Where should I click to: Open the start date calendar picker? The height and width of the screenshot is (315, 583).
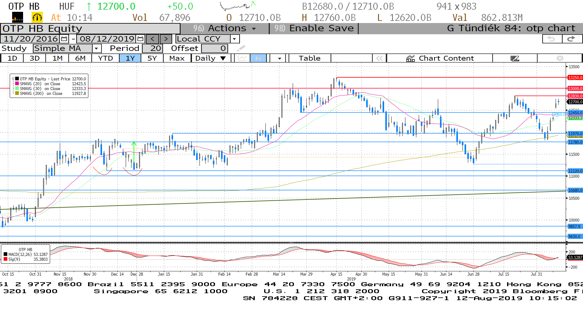tap(64, 39)
